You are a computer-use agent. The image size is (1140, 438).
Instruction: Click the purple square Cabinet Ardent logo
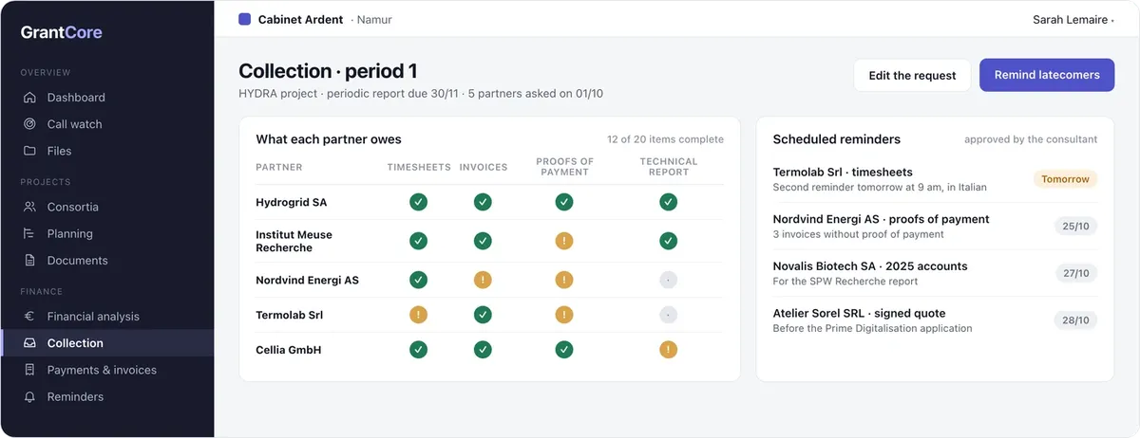(x=245, y=19)
